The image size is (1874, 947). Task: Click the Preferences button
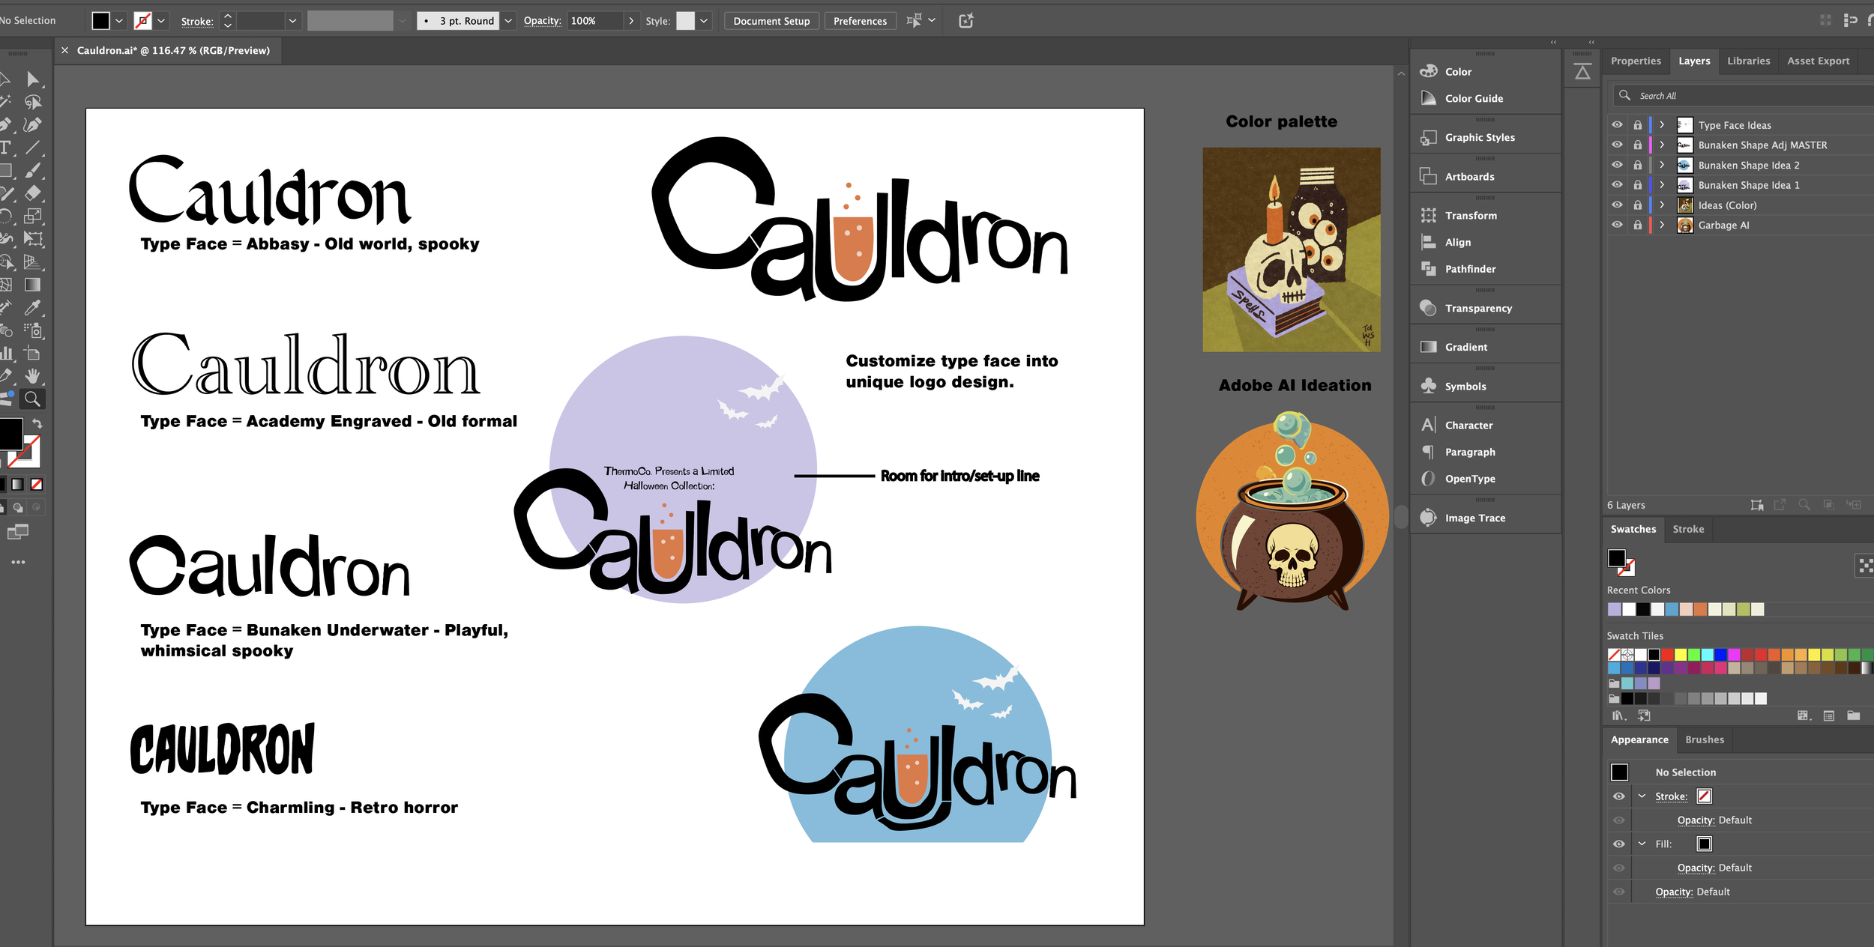pyautogui.click(x=859, y=21)
